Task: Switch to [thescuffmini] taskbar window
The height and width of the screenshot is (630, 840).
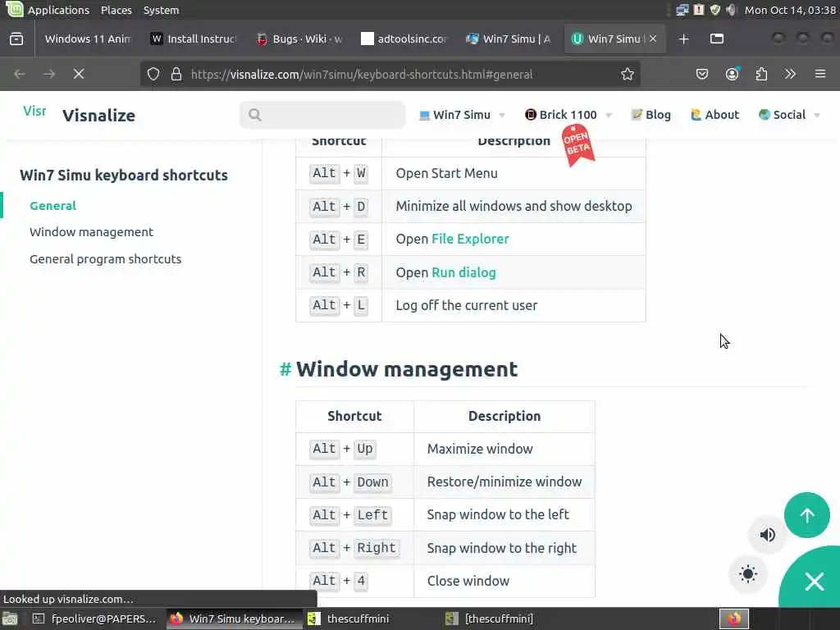Action: [x=509, y=619]
